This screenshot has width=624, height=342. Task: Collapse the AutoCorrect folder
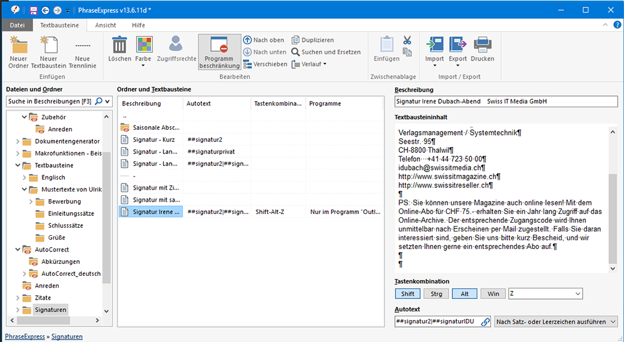(x=17, y=250)
